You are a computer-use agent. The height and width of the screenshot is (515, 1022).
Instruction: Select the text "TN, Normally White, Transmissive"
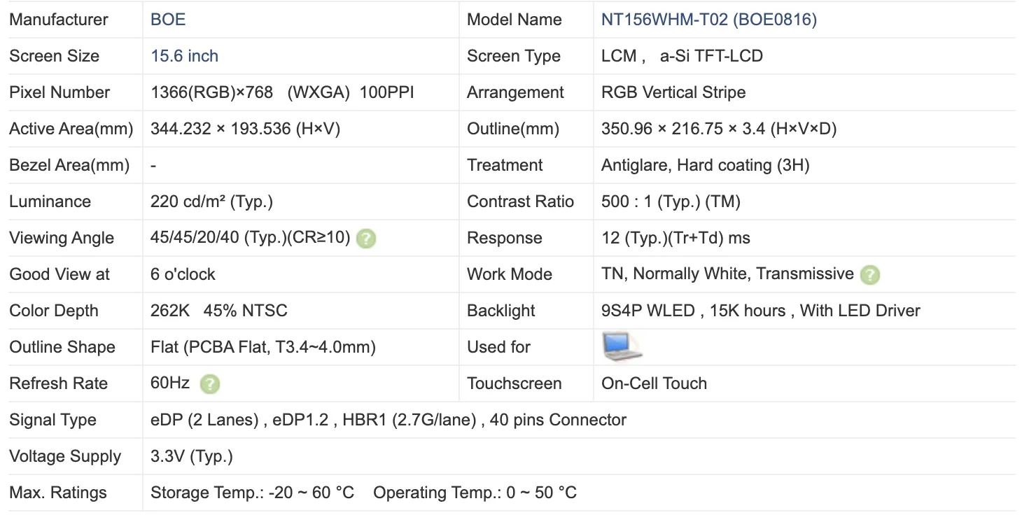727,274
